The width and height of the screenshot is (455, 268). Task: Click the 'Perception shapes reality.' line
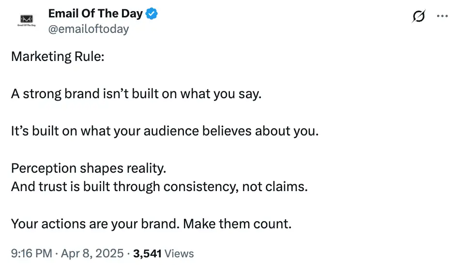click(89, 168)
